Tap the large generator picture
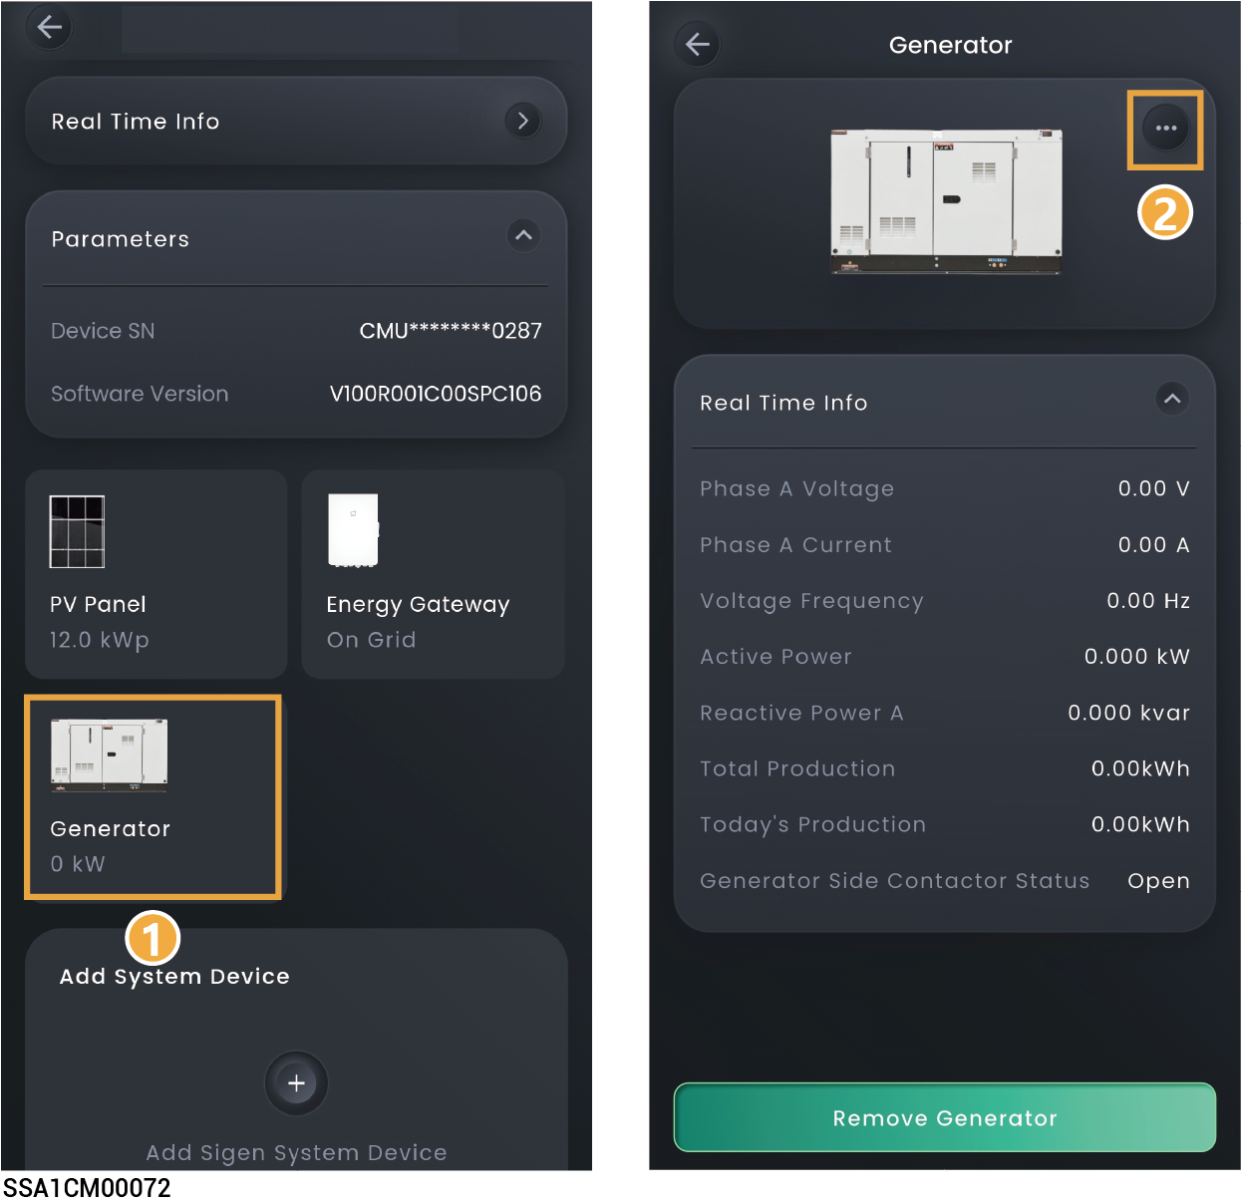1241x1204 pixels. click(x=945, y=201)
